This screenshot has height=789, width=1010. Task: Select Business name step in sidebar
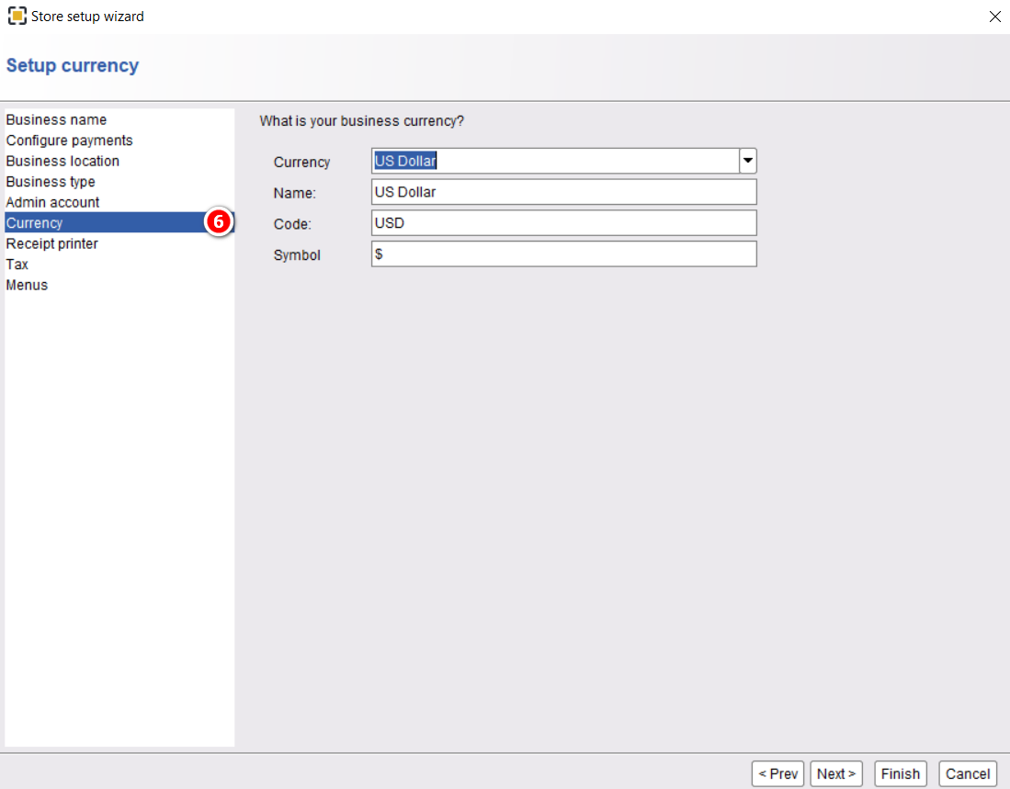point(119,119)
